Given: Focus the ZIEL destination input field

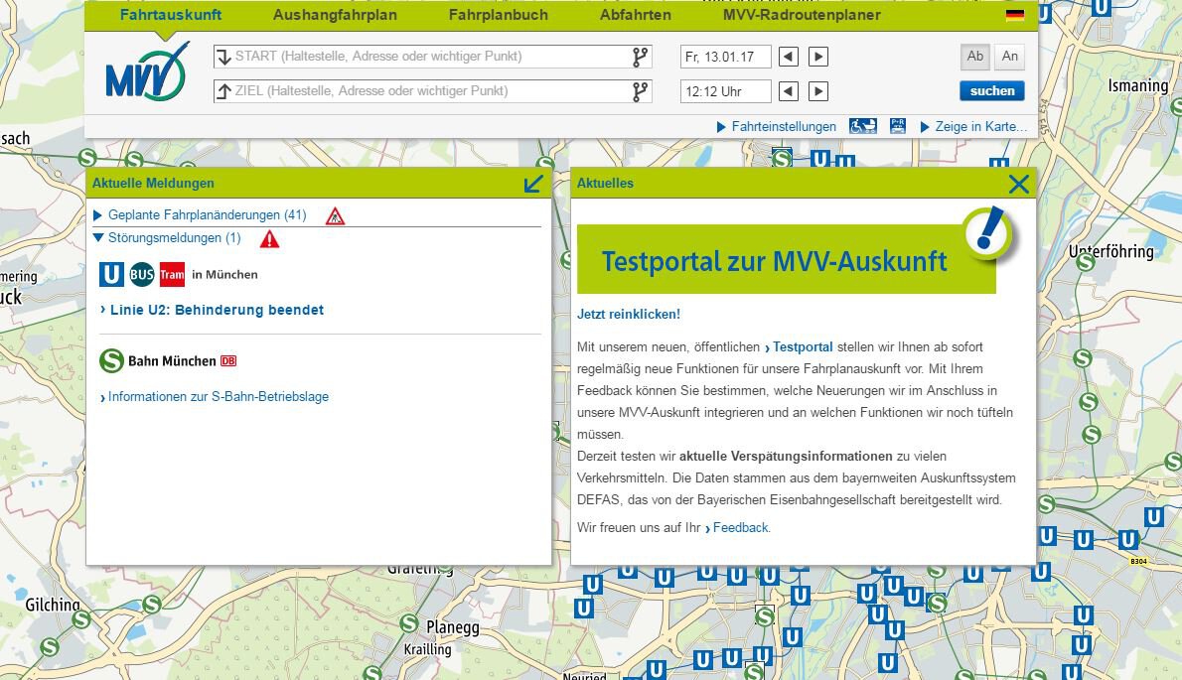Looking at the screenshot, I should 433,91.
